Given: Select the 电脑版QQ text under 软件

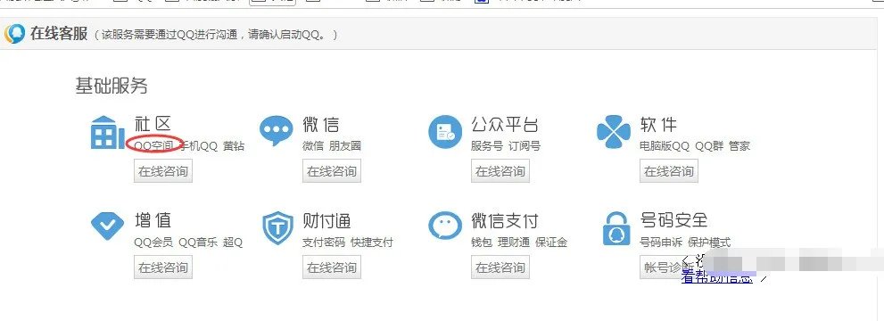Looking at the screenshot, I should pyautogui.click(x=665, y=146).
